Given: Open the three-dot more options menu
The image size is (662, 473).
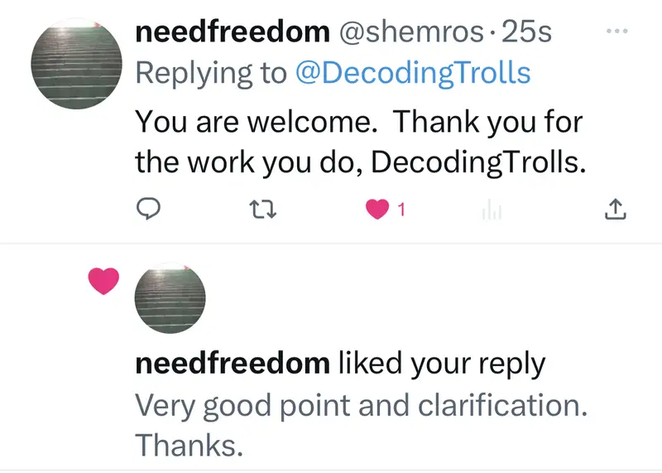Looking at the screenshot, I should click(617, 31).
